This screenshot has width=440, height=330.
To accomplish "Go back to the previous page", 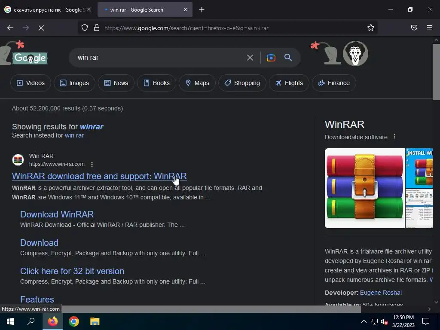I will (10, 28).
